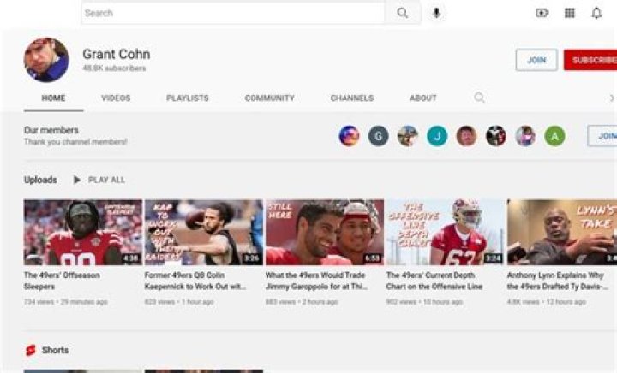Open 'The 49ers' Offseason Sleepers' video thumbnail
This screenshot has width=617, height=373.
(x=83, y=233)
